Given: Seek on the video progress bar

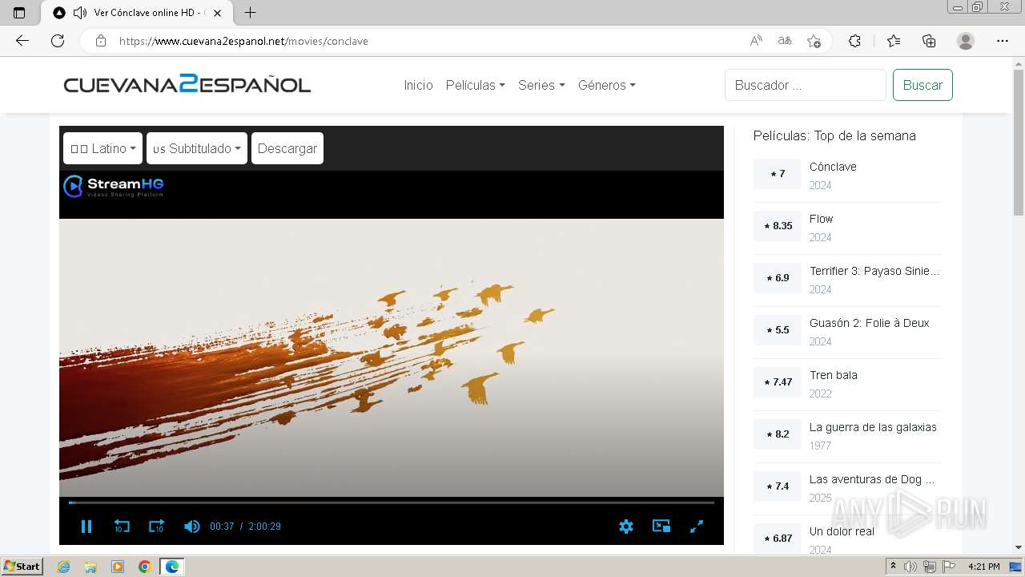Looking at the screenshot, I should (392, 502).
